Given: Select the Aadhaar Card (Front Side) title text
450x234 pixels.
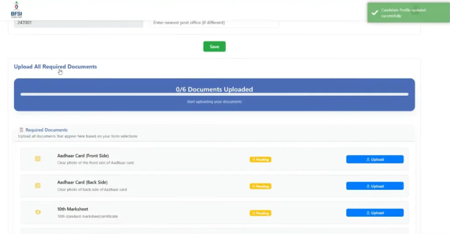Looking at the screenshot, I should coord(83,156).
